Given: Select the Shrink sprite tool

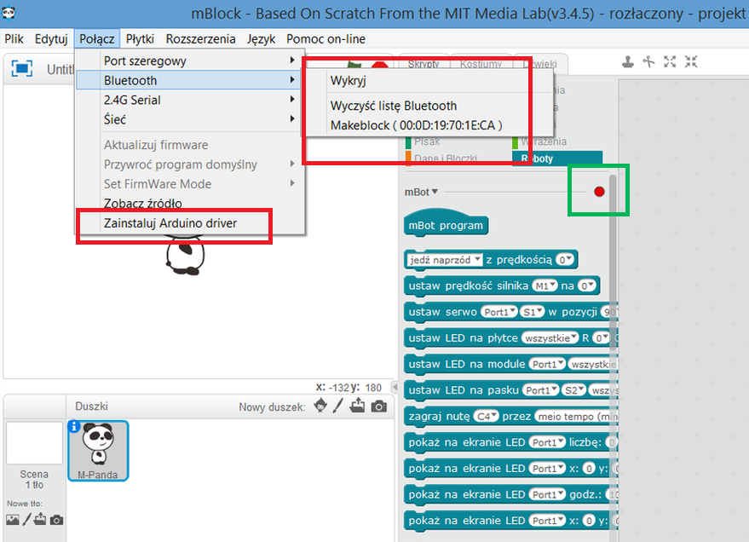Looking at the screenshot, I should pyautogui.click(x=691, y=61).
